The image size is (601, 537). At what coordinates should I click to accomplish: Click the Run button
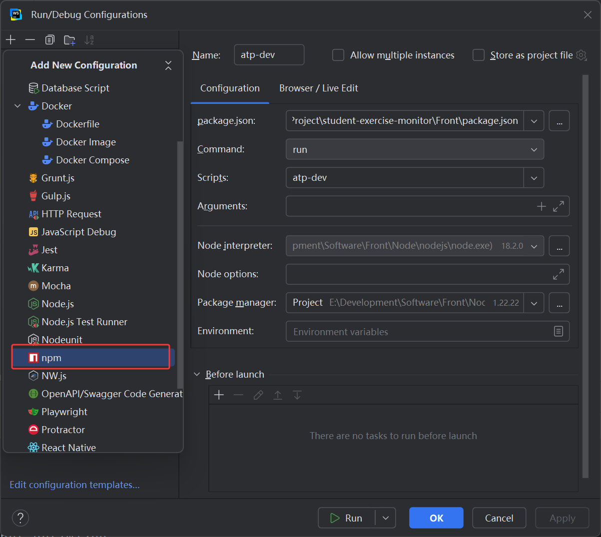tap(347, 518)
